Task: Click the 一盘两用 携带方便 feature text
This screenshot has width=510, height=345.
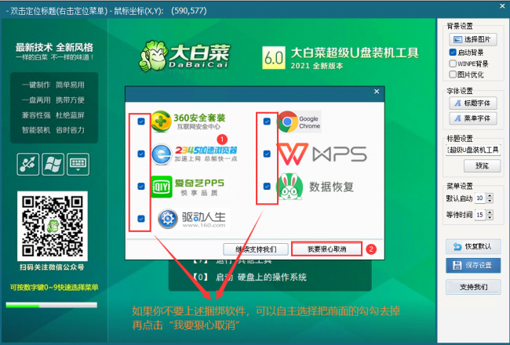Action: 53,100
